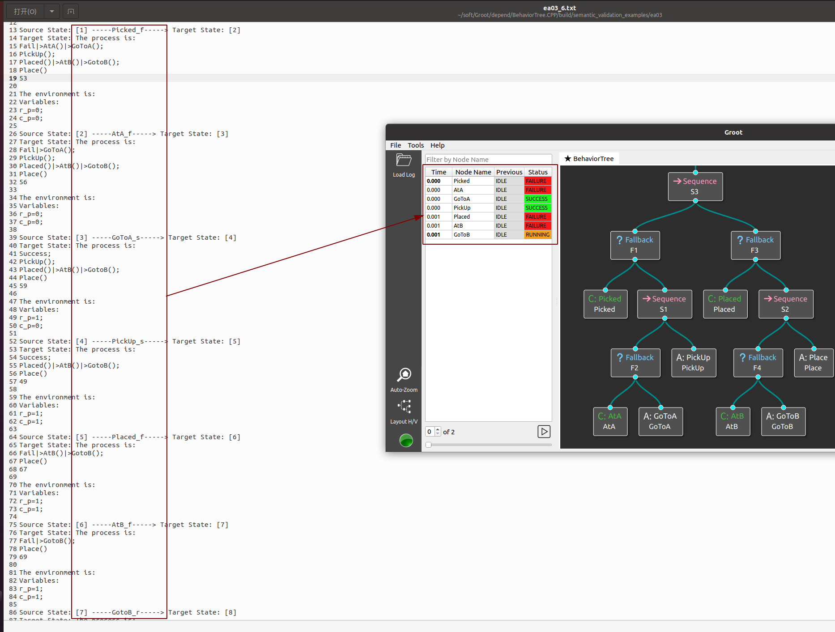Toggle Layout H/V icon

404,407
